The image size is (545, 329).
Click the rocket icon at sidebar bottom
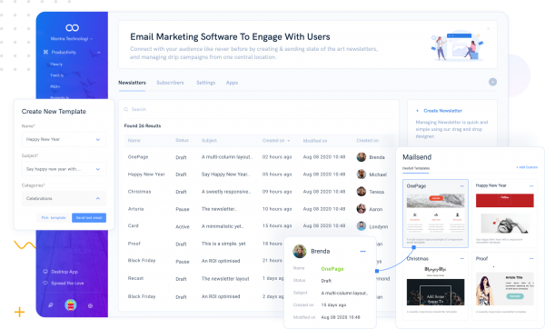pyautogui.click(x=51, y=305)
